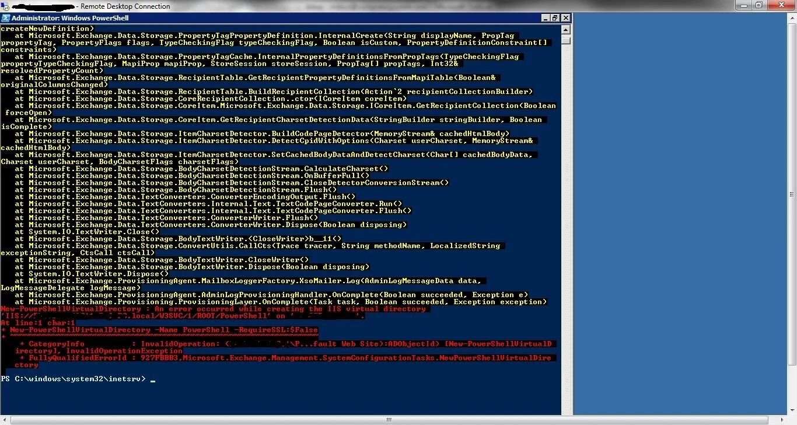Restore down the Remote Desktop Connection window

coord(758,5)
